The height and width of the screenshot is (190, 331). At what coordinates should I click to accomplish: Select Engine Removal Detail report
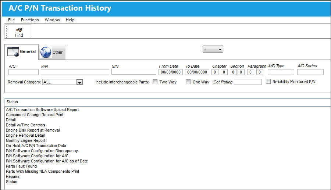25,135
